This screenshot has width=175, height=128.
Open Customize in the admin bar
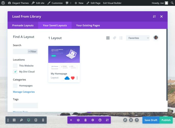click(x=55, y=3)
